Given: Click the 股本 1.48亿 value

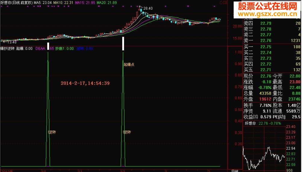Looking at the screenshot, I should pos(294,105).
